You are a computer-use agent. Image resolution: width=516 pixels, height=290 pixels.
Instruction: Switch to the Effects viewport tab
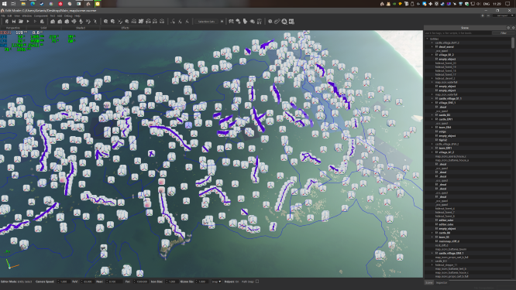125,28
